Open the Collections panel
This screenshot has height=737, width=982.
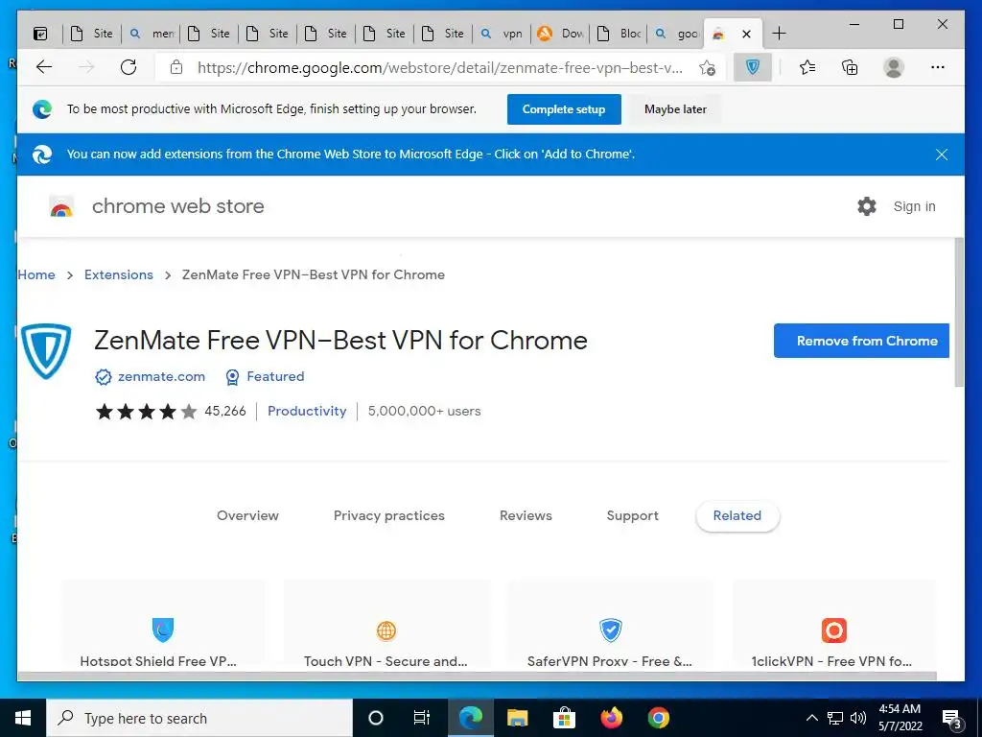[x=850, y=67]
